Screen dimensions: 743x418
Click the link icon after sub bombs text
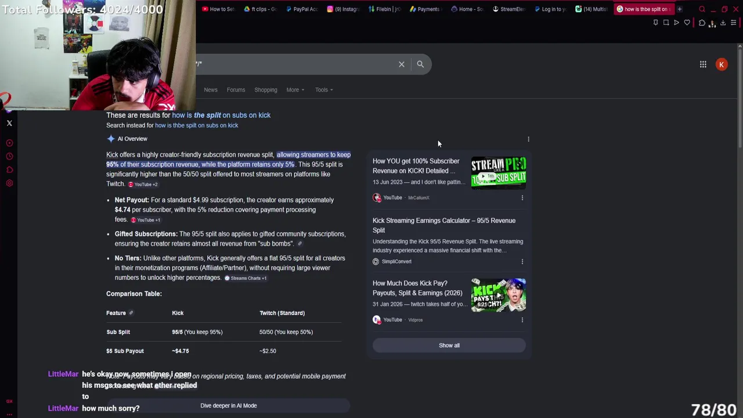point(300,244)
